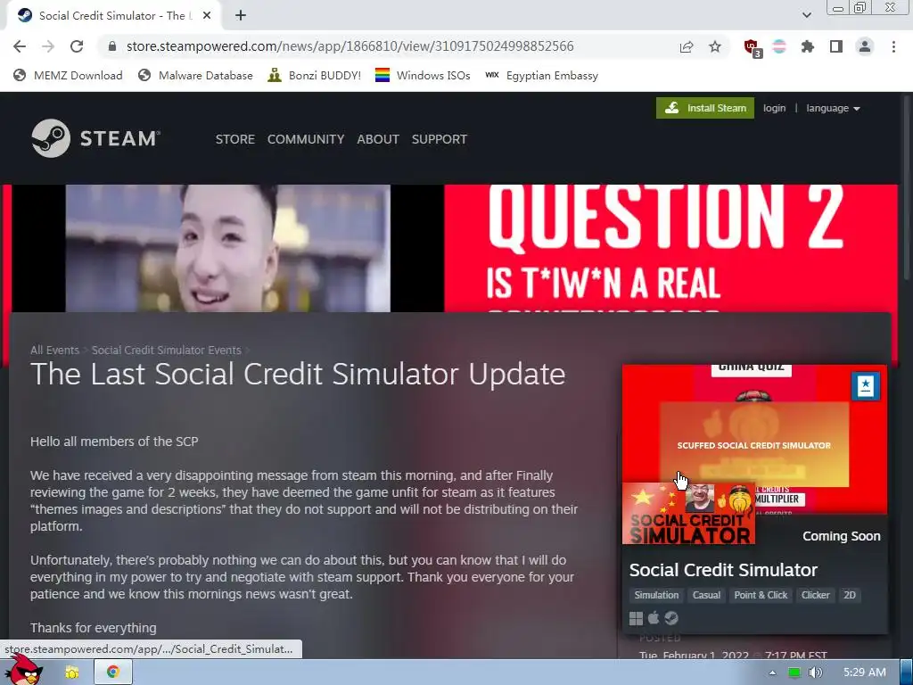Open the Malware Database bookmark

tap(195, 75)
